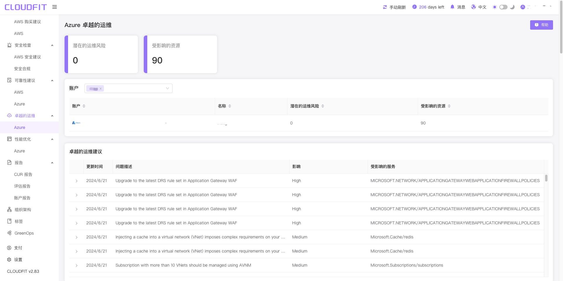Click the 性能优化 board icon
The height and width of the screenshot is (281, 563).
click(9, 139)
